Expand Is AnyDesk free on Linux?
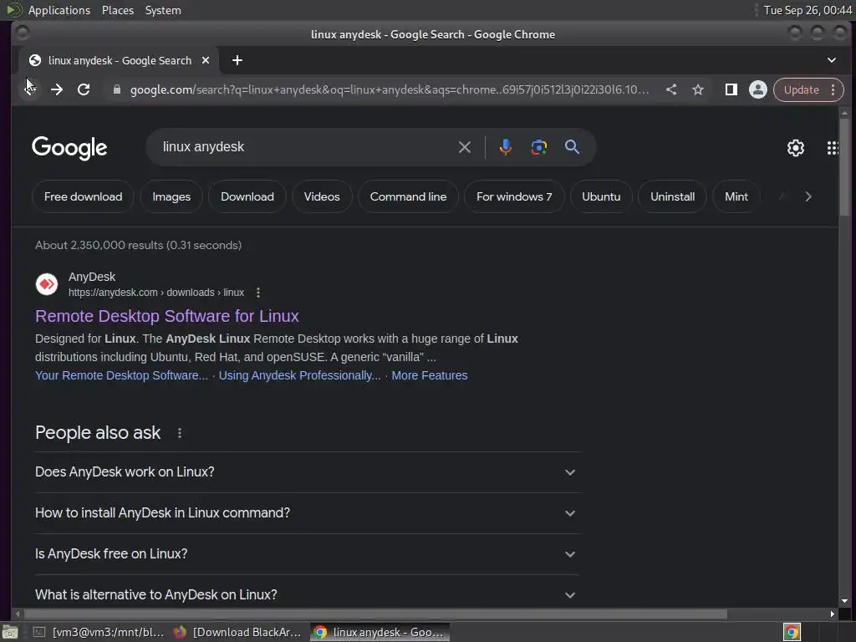 tap(306, 554)
